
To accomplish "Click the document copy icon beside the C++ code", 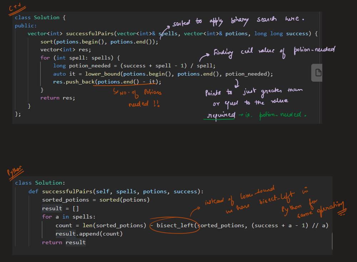I will [x=318, y=73].
